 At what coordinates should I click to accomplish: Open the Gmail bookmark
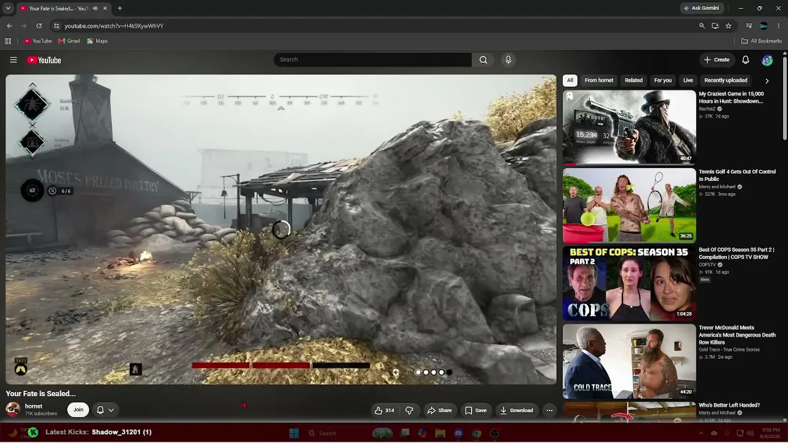[69, 41]
